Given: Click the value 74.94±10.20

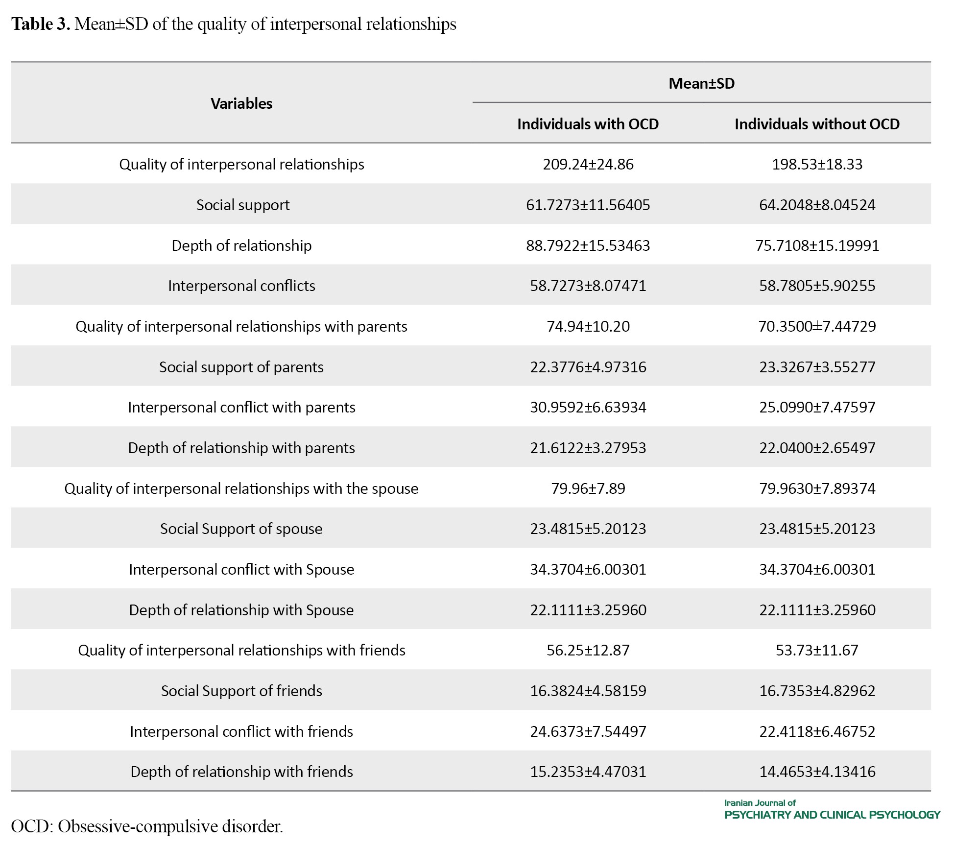Looking at the screenshot, I should click(588, 326).
